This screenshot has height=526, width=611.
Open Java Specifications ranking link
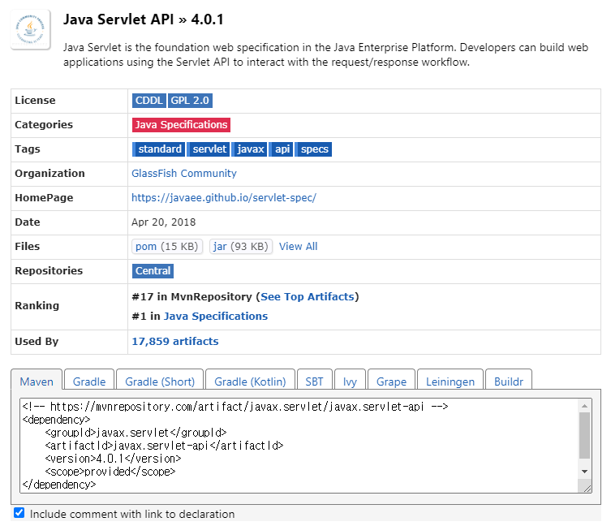click(x=216, y=317)
